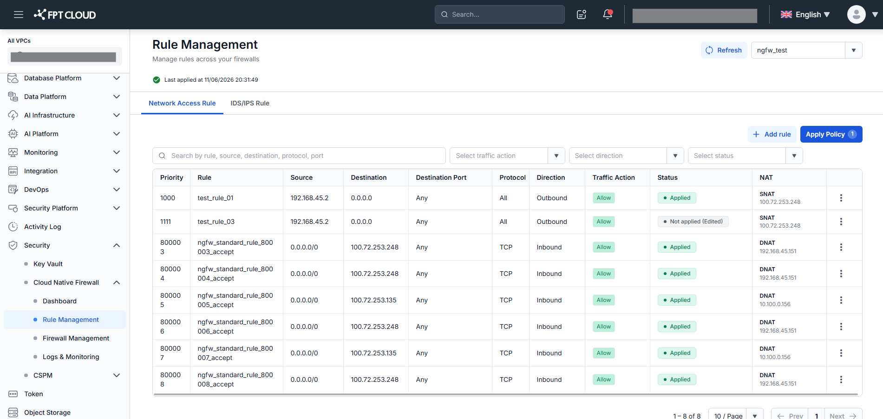Expand the Security Platform menu
This screenshot has height=419, width=883.
[117, 208]
